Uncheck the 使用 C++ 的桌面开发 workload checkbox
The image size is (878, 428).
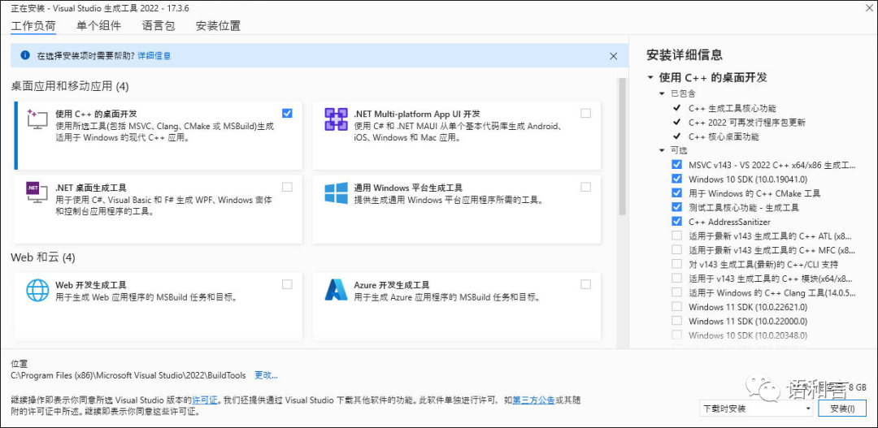coord(287,113)
